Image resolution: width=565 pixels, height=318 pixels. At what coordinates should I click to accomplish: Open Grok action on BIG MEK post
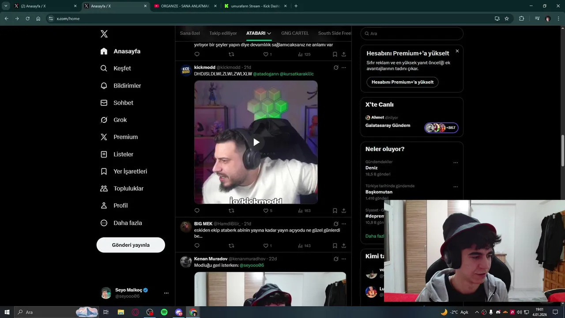[336, 224]
